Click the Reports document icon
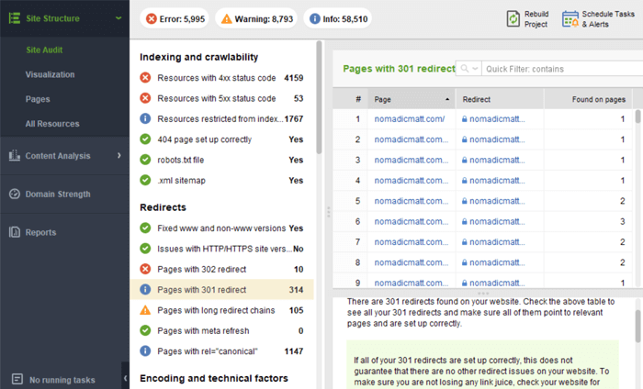 [x=15, y=232]
